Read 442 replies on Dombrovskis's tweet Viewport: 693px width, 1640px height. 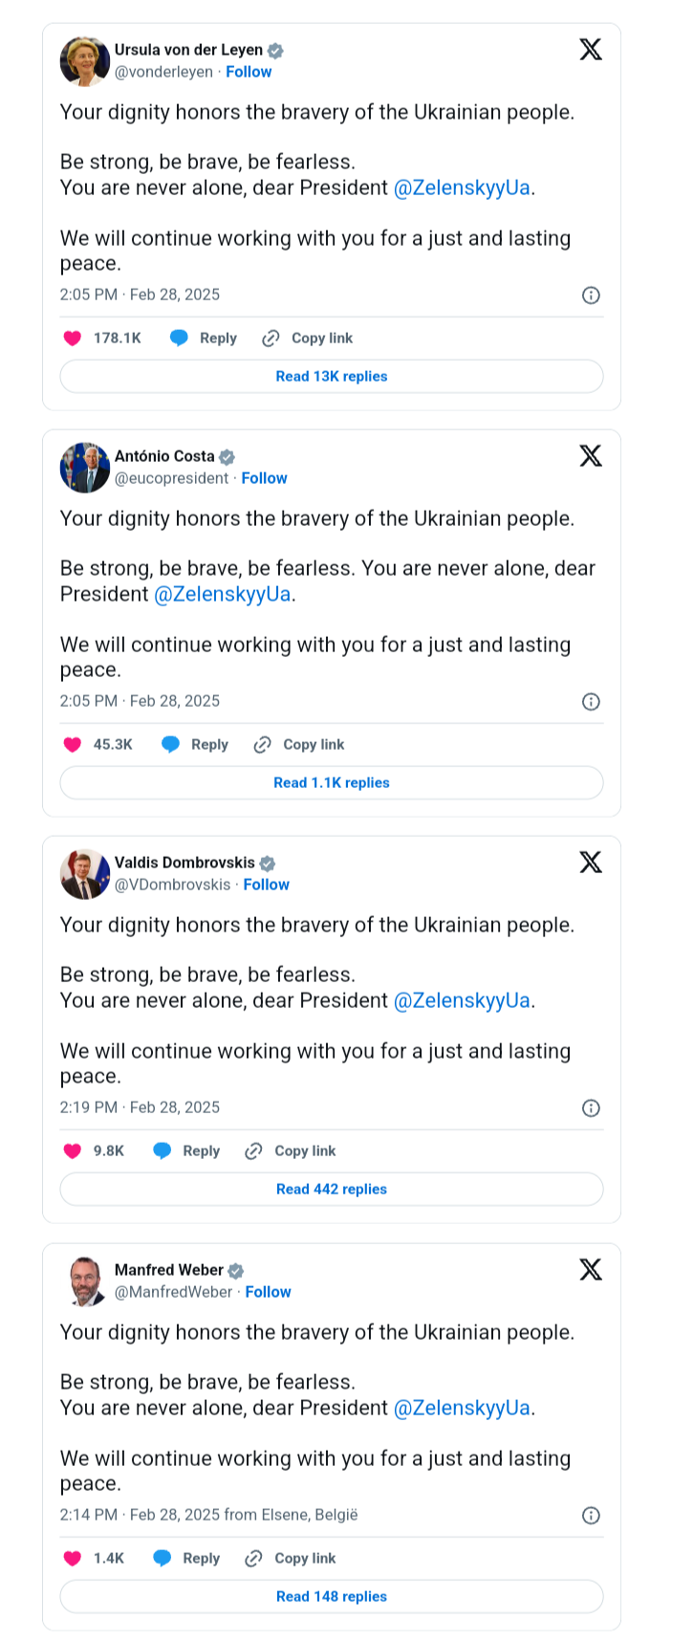pyautogui.click(x=332, y=1190)
